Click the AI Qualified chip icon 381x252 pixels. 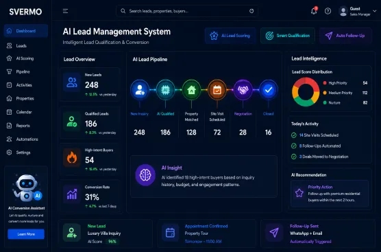point(165,90)
